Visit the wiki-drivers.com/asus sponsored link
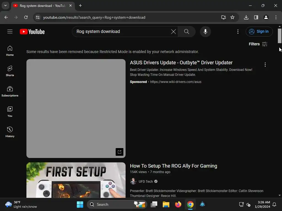Viewport: 282px width, 211px height. [175, 82]
